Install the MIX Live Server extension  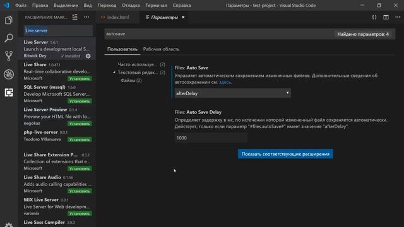click(80, 214)
